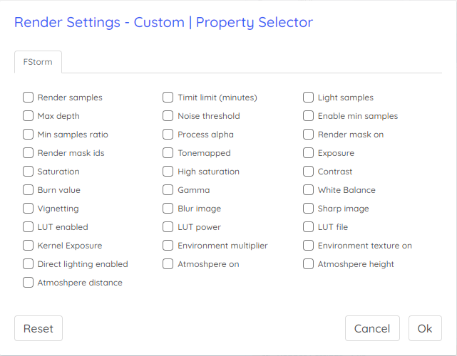Confirm selection with the Ok button
Viewport: 457px width, 356px height.
pyautogui.click(x=425, y=328)
